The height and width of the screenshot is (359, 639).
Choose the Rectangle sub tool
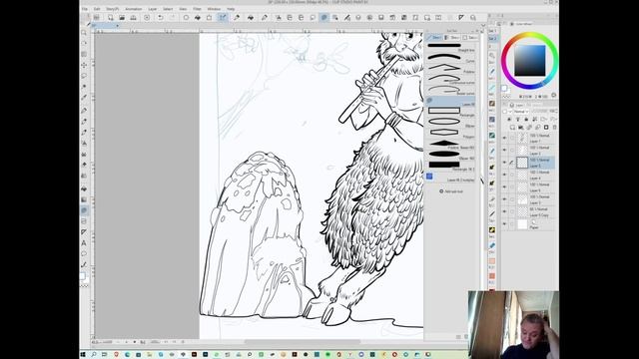pos(451,113)
